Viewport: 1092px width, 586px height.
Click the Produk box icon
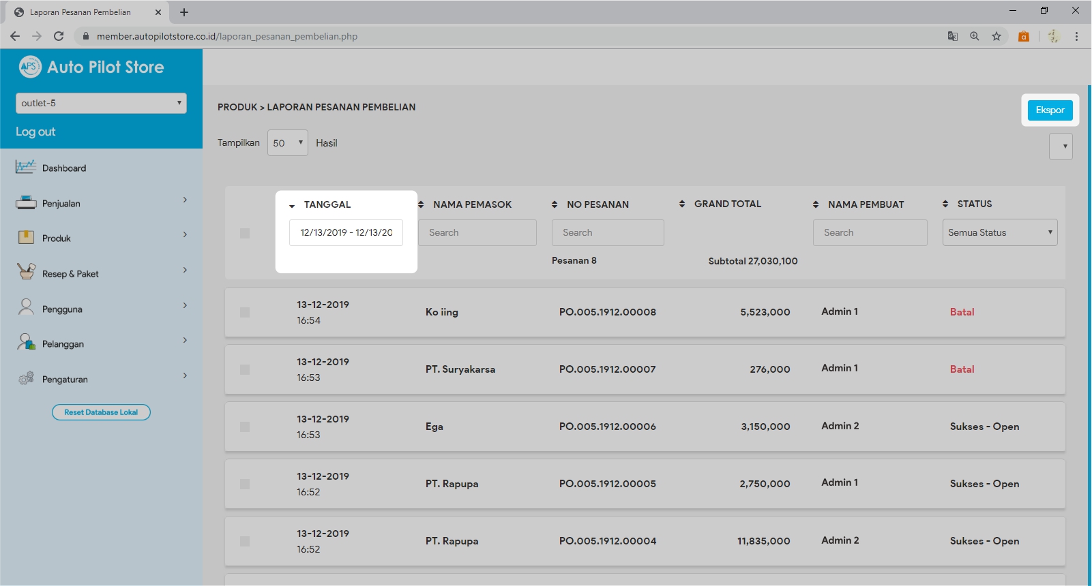26,237
